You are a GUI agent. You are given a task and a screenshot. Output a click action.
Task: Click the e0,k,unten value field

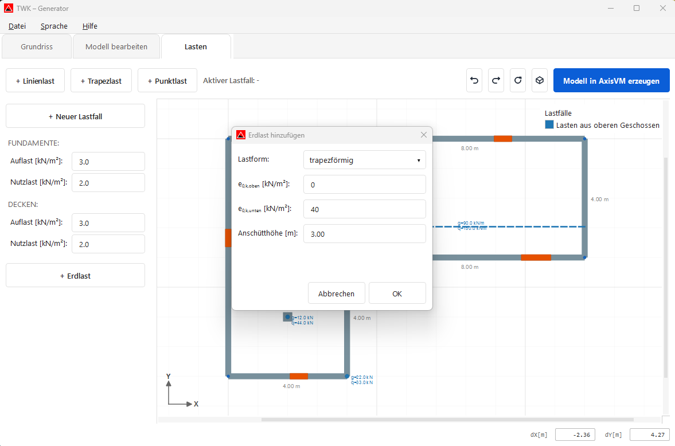[x=364, y=209]
